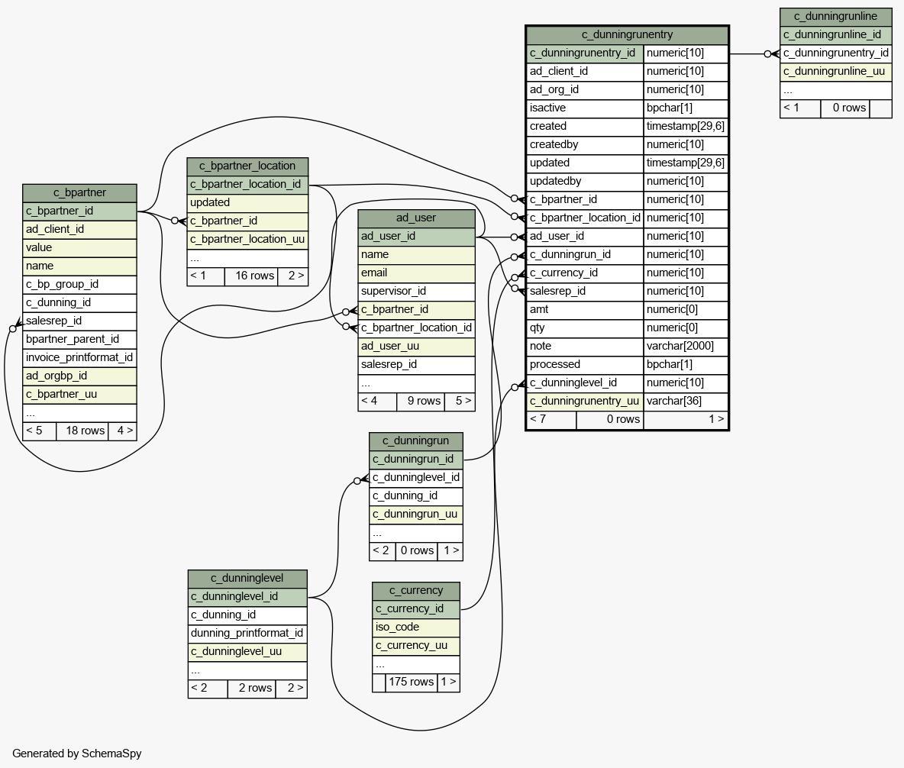Click '175 rows' count in c_currency
This screenshot has width=904, height=768.
click(412, 682)
